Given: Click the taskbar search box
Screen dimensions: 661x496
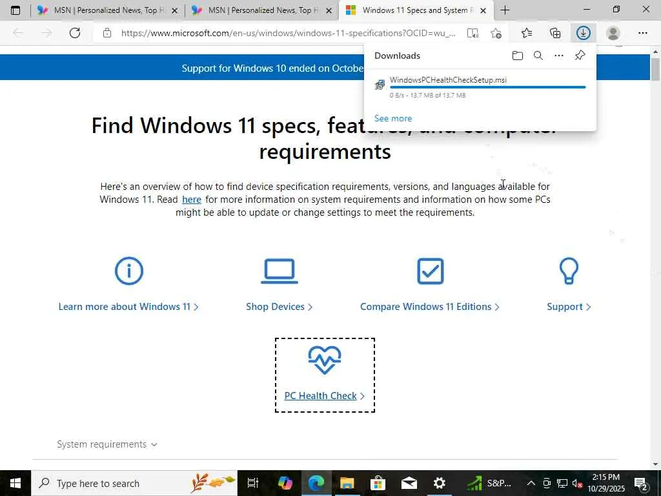Looking at the screenshot, I should point(134,483).
